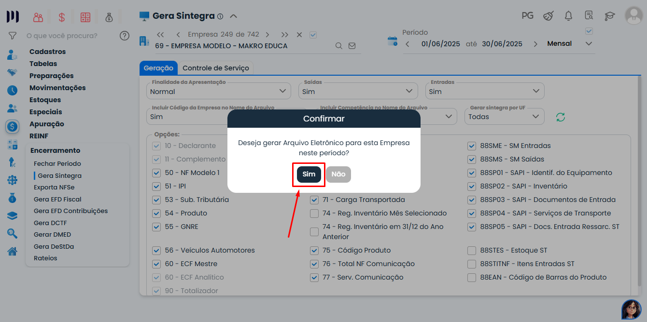Open Gera EFD Fiscal in the side menu
Image resolution: width=647 pixels, height=322 pixels.
tap(57, 199)
